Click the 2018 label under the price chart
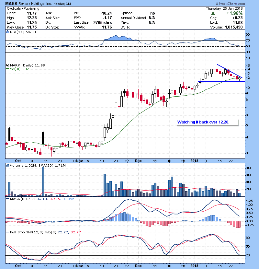259x269 pixels. [x=194, y=161]
